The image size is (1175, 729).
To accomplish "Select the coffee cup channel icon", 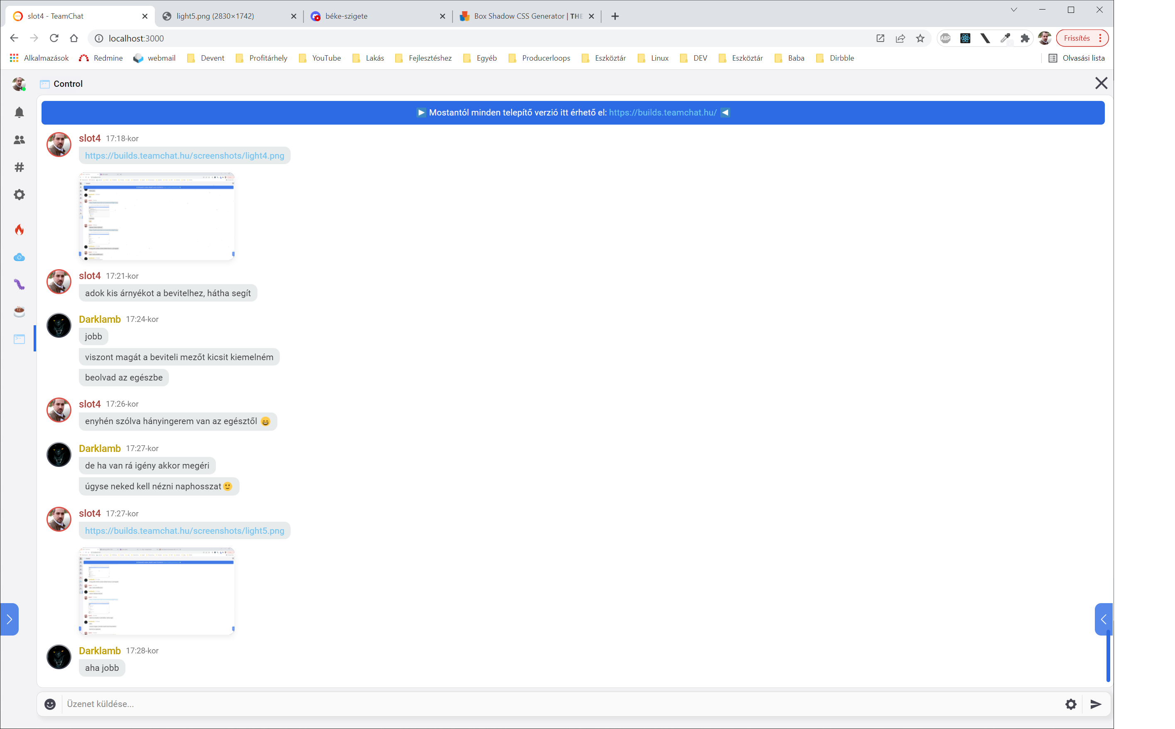I will tap(19, 312).
